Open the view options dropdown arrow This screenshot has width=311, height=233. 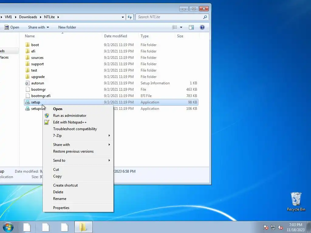tap(181, 27)
